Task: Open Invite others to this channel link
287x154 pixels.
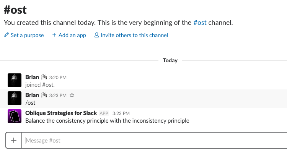Action: click(134, 35)
